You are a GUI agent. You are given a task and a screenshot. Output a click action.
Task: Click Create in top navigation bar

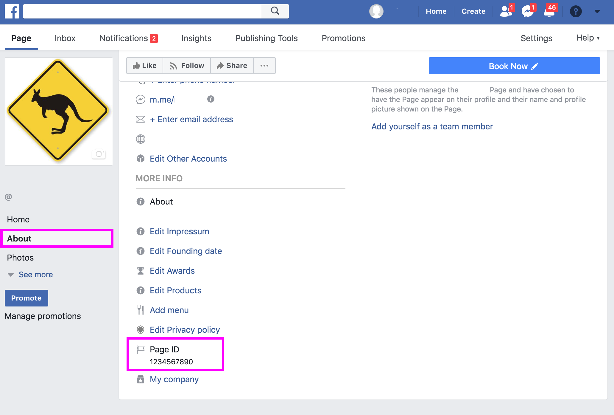473,11
